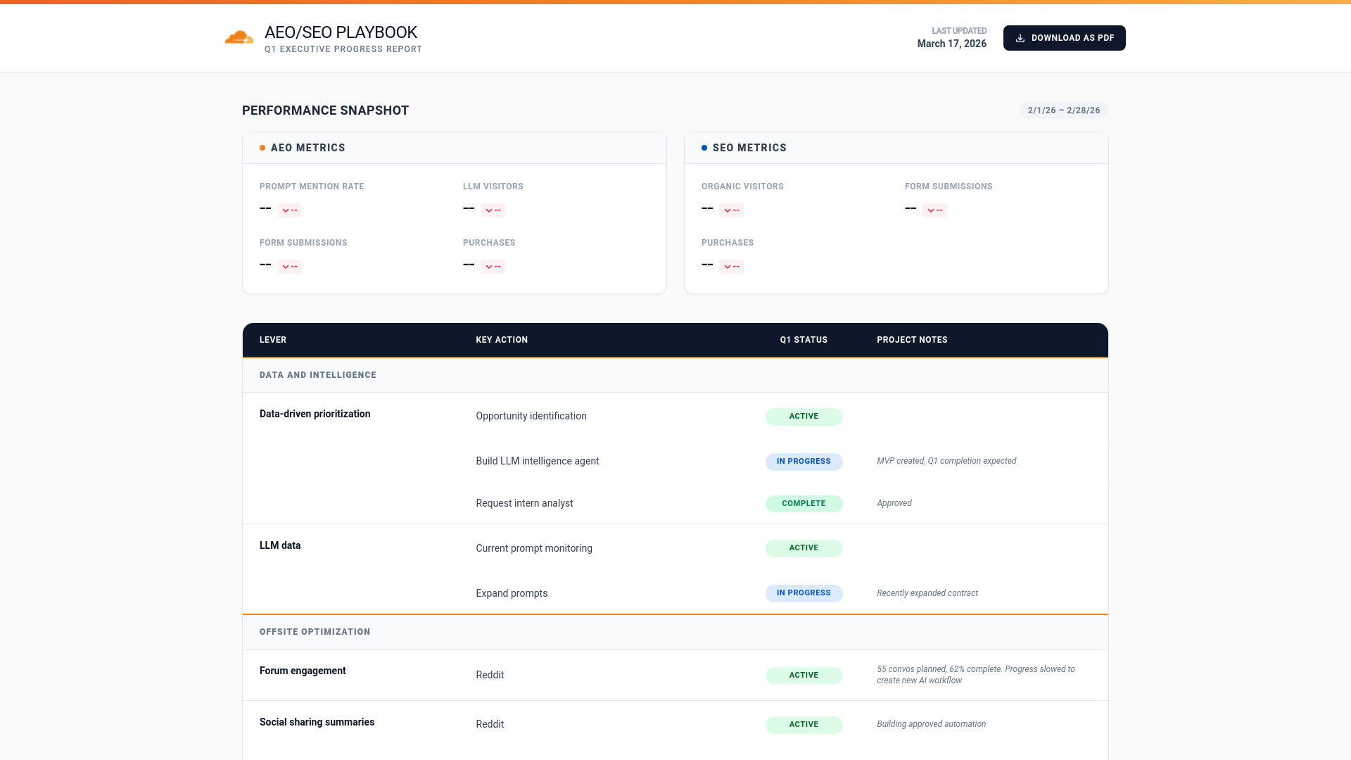Click Expand prompts action
This screenshot has height=760, width=1351.
point(512,593)
